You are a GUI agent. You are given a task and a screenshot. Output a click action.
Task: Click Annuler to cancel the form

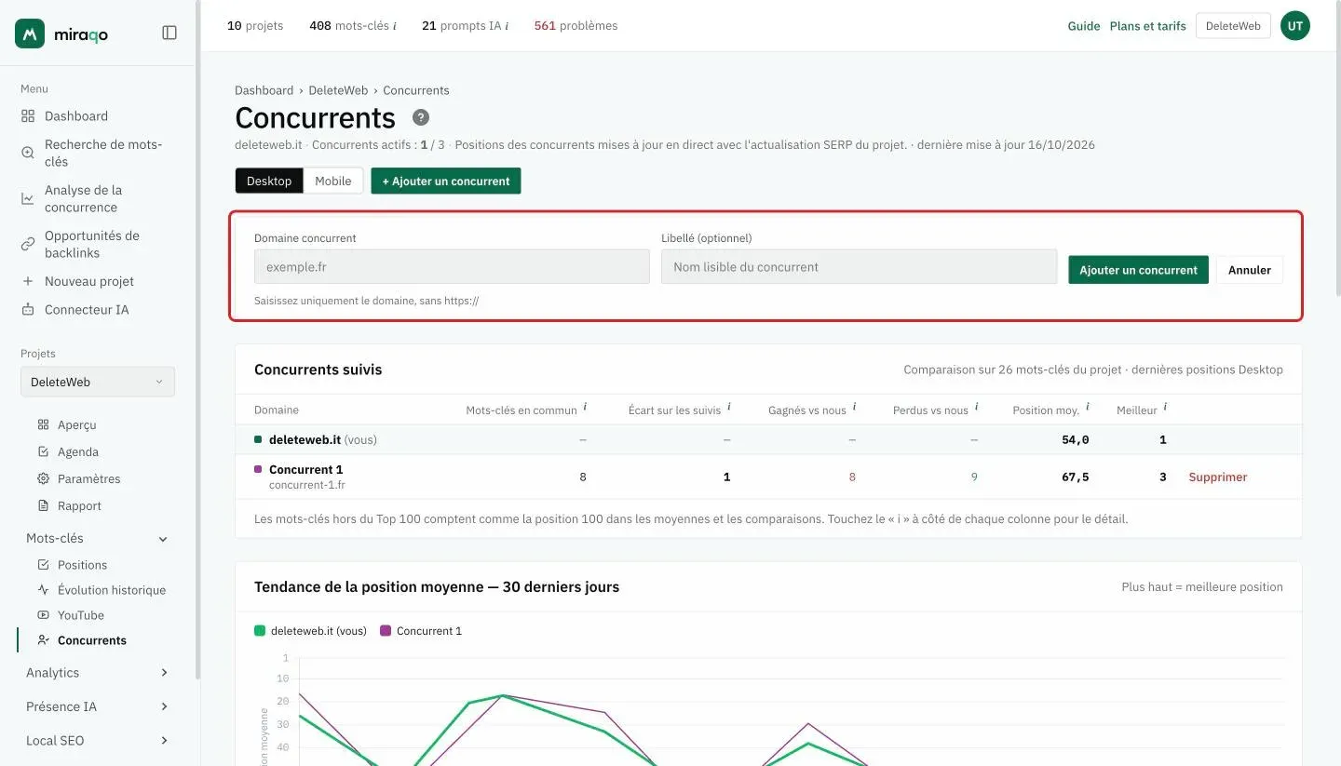1250,270
